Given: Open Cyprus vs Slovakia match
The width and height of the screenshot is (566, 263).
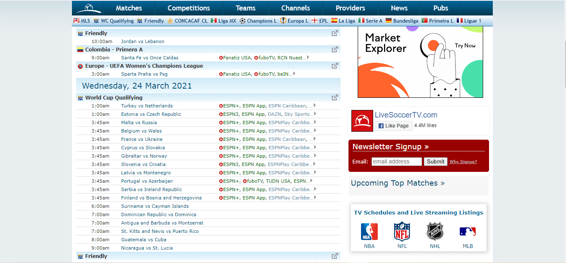Looking at the screenshot, I should click(x=143, y=148).
